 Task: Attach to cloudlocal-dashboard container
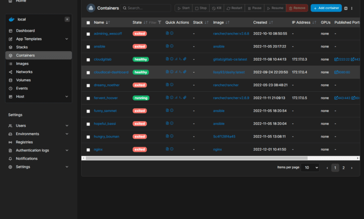point(184,72)
